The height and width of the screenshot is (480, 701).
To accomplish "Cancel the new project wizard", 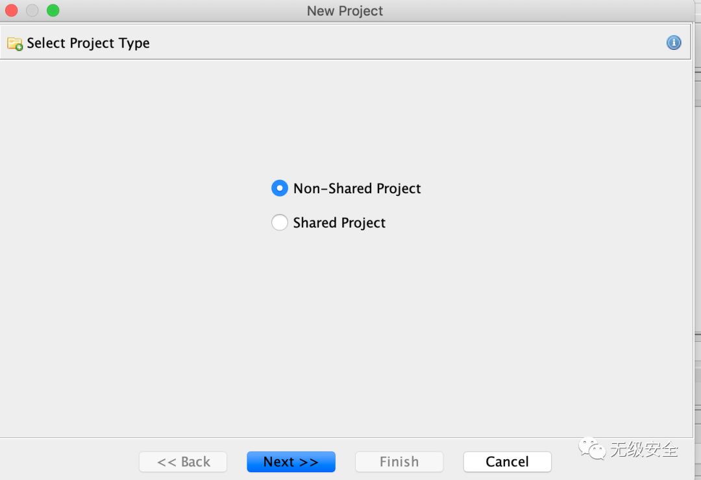I will (507, 462).
